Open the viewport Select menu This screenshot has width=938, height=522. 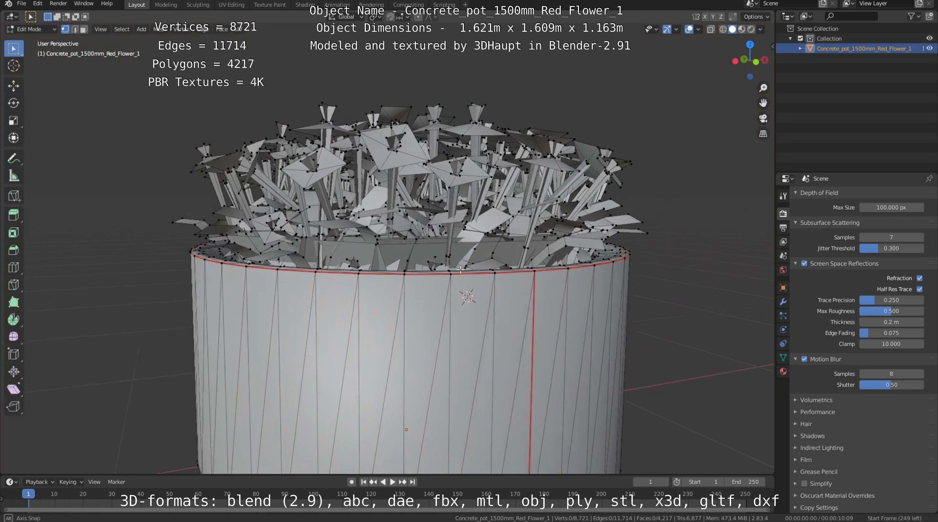pos(122,29)
